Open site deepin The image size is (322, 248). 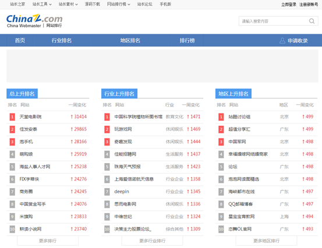[x=122, y=192]
